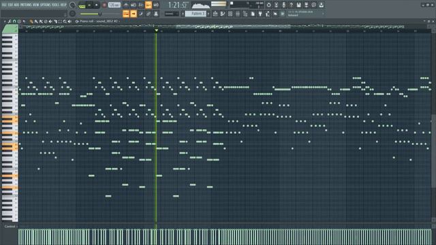
Task: Click the stop transport button
Action: click(x=97, y=5)
